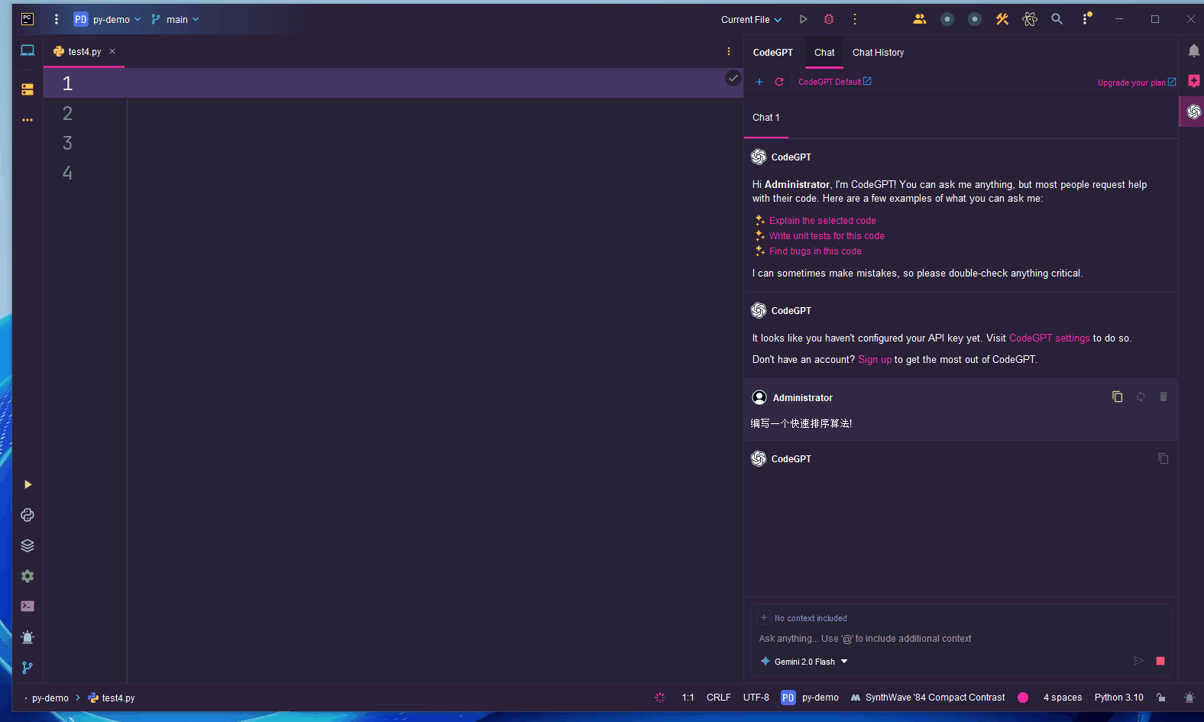Open the main menu via vertical dots
Screen dimensions: 1204x722
click(57, 19)
